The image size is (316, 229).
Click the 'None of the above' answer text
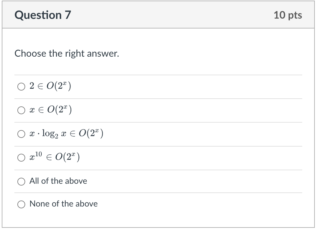pos(63,204)
